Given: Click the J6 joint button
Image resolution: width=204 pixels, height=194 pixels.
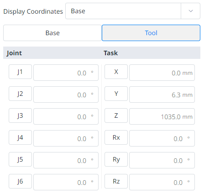Looking at the screenshot, I should click(20, 181).
